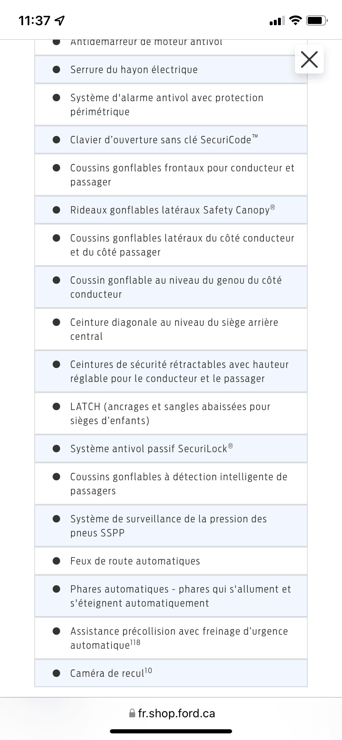Tap the home indicator bar
Viewport: 342px width, 740px height.
pyautogui.click(x=171, y=731)
